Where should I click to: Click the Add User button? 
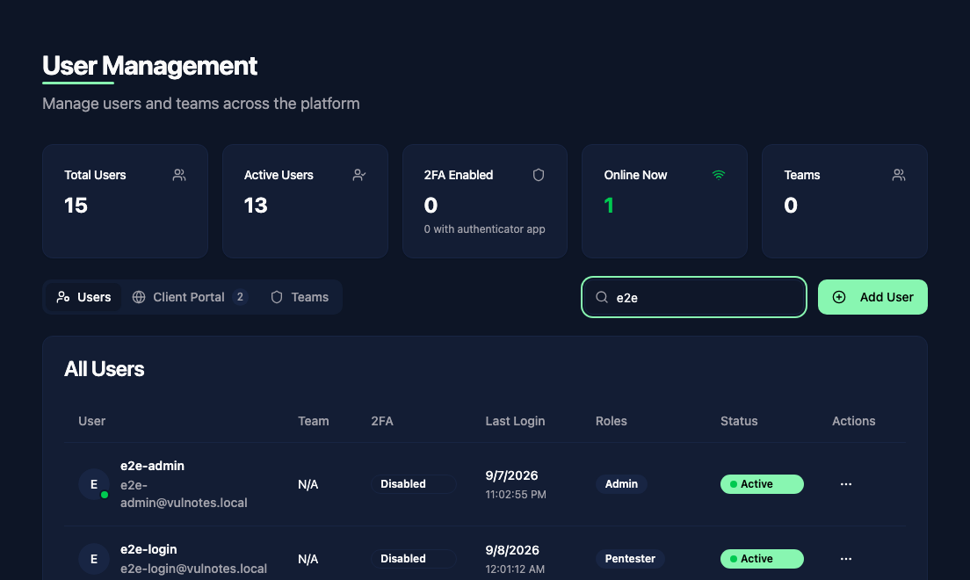[x=872, y=297]
